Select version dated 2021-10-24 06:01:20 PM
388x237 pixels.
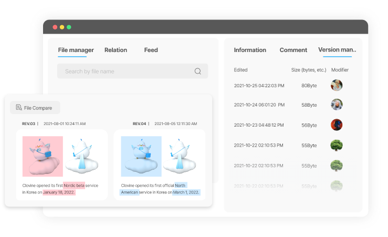(x=259, y=105)
